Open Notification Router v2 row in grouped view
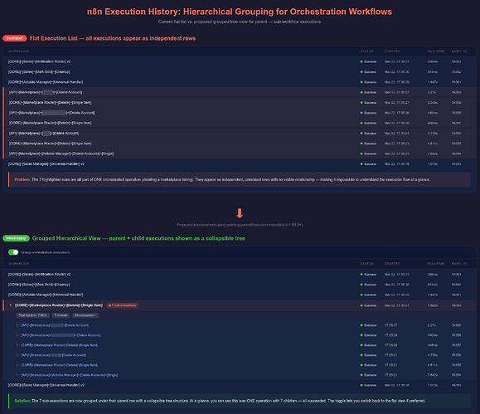This screenshot has width=480, height=414. click(240, 275)
